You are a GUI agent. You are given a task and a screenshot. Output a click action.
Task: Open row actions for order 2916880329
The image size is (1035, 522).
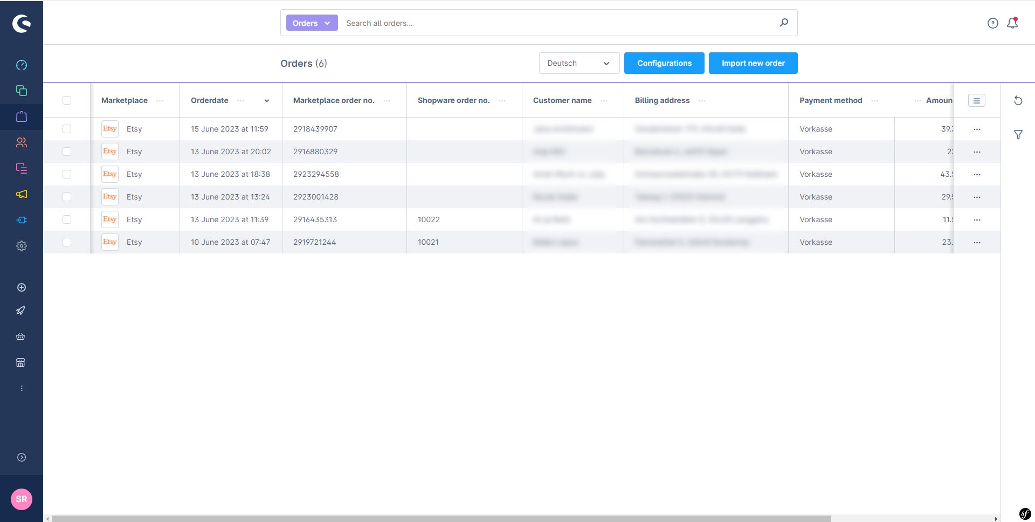pyautogui.click(x=977, y=152)
